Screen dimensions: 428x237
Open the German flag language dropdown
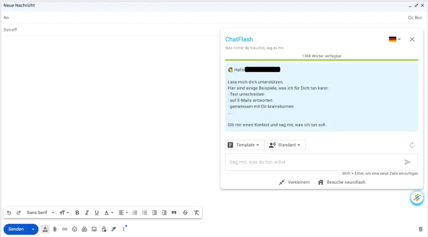click(395, 39)
